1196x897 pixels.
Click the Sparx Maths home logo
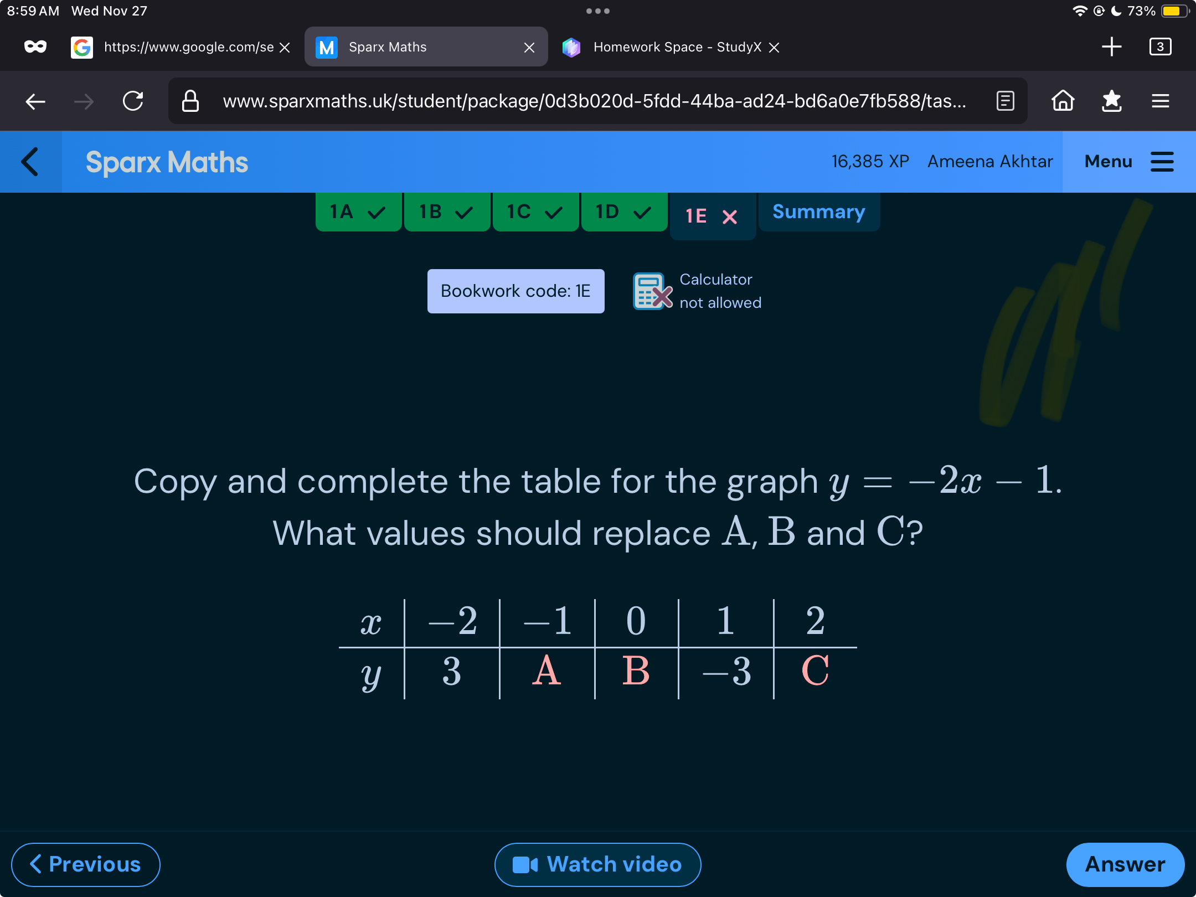167,162
